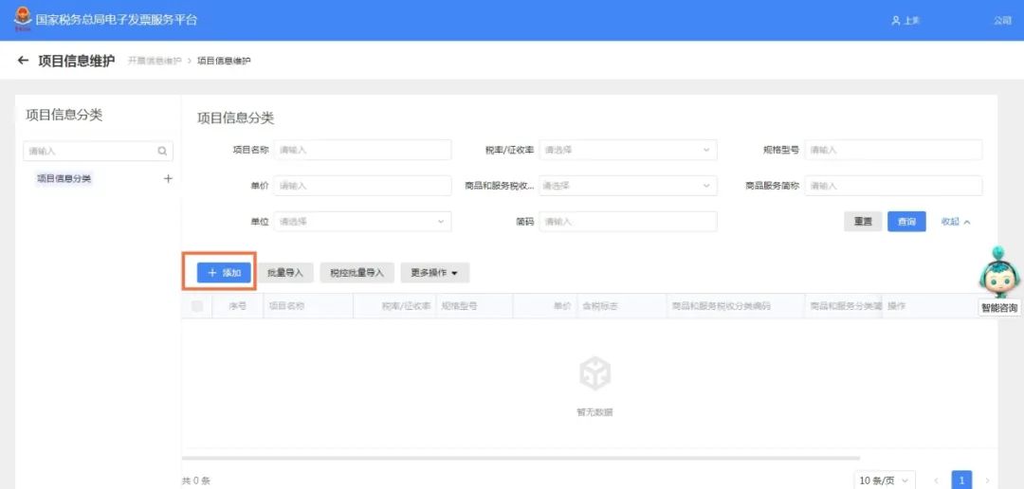1024x489 pixels.
Task: Open the 税率/征收率 dropdown
Action: click(x=628, y=150)
